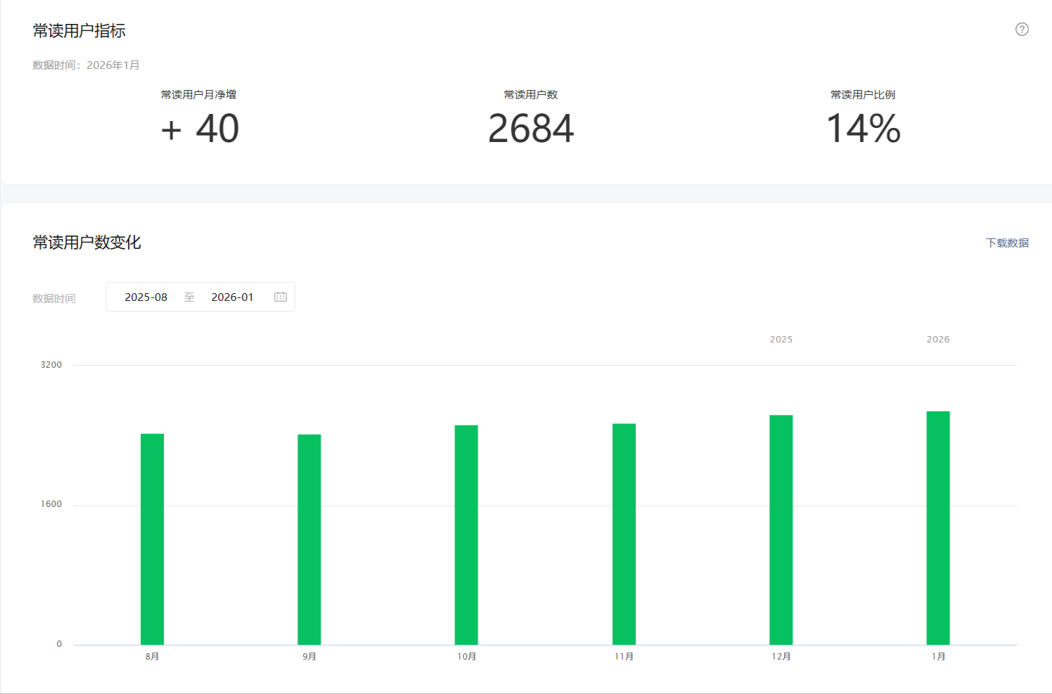1052x694 pixels.
Task: Click the 9月 x-axis label
Action: [x=309, y=657]
